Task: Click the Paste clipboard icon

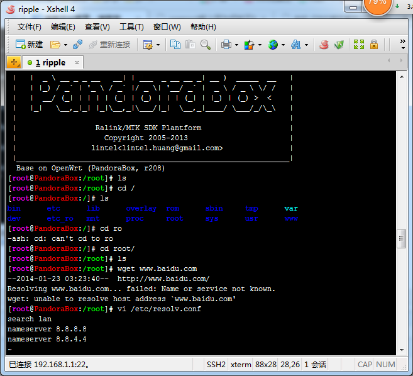Action: coord(190,45)
